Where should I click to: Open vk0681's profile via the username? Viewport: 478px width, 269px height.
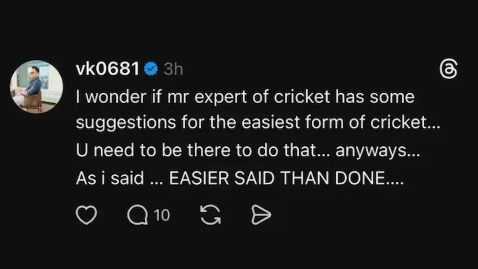point(108,68)
